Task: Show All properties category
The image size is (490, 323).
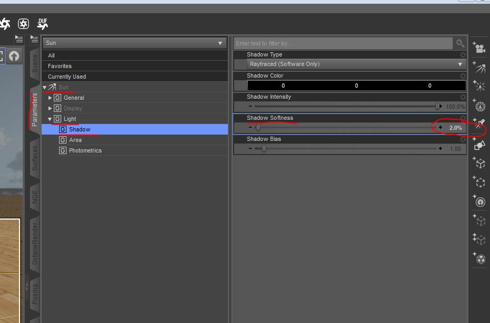Action: tap(134, 55)
